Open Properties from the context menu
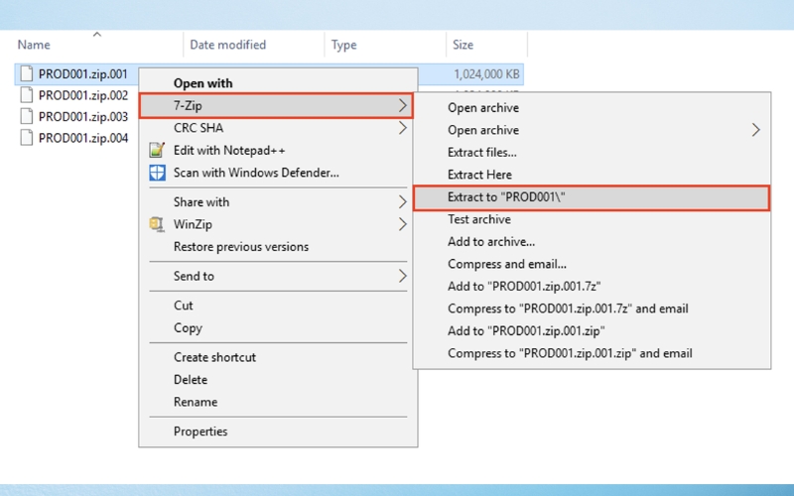 [200, 432]
